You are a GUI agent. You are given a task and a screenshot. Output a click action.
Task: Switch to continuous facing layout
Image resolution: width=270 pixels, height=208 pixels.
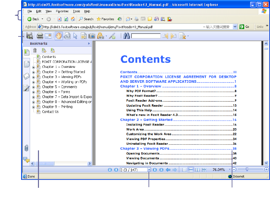[x=204, y=170]
